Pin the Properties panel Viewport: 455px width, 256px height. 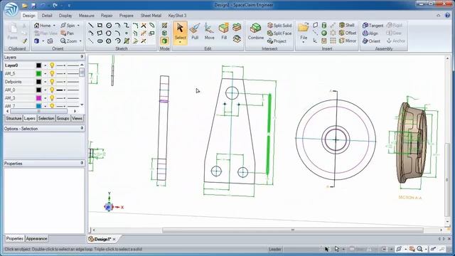point(82,164)
